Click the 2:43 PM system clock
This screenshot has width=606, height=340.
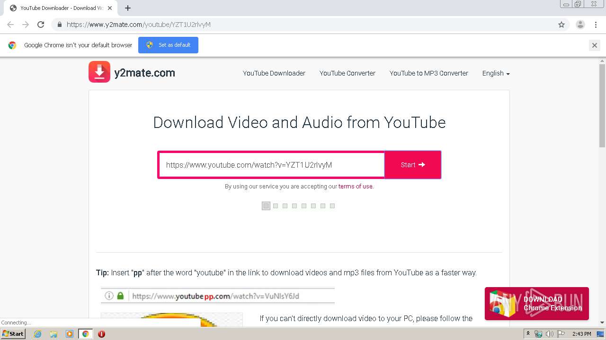(582, 334)
